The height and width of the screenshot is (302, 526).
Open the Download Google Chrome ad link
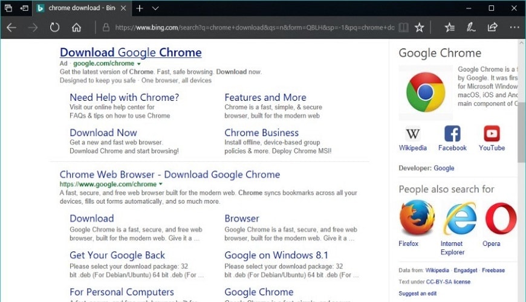(131, 53)
